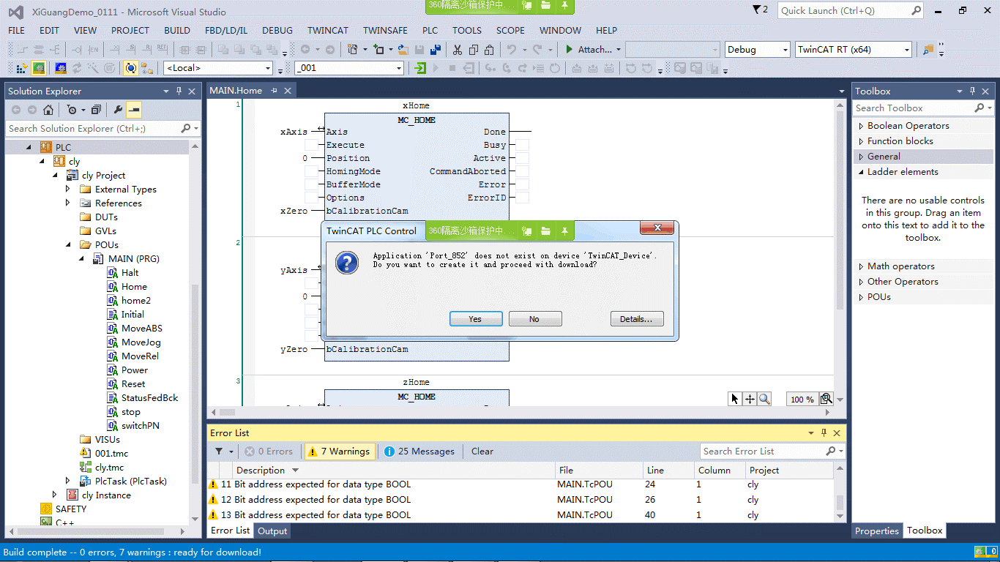Click the Home icon in Solution Explorer

(x=48, y=110)
